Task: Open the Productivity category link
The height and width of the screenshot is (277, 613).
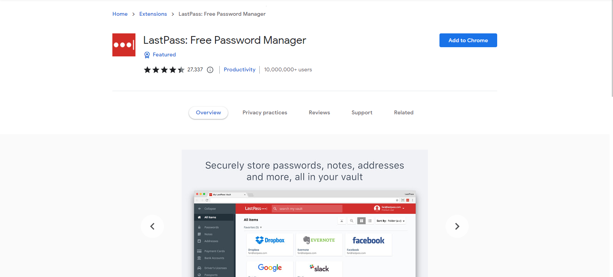Action: (239, 69)
